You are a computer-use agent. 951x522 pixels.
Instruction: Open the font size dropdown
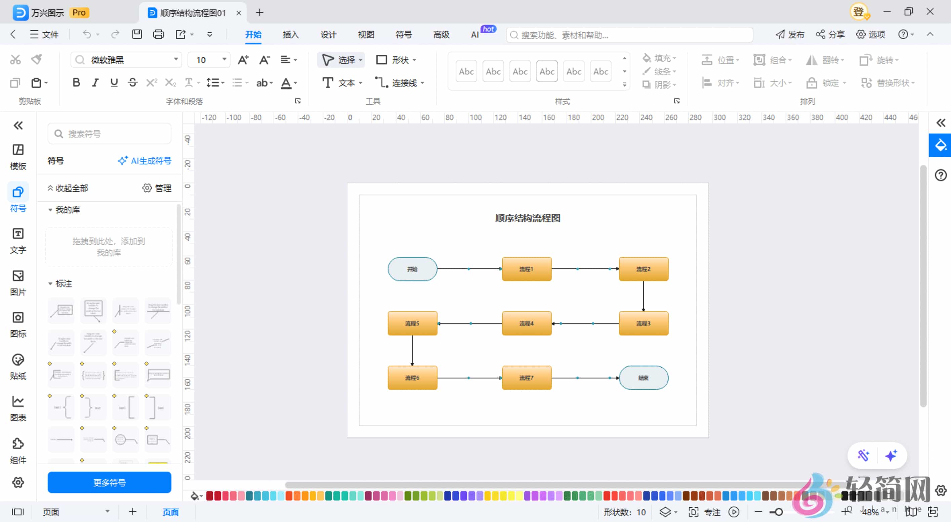223,59
